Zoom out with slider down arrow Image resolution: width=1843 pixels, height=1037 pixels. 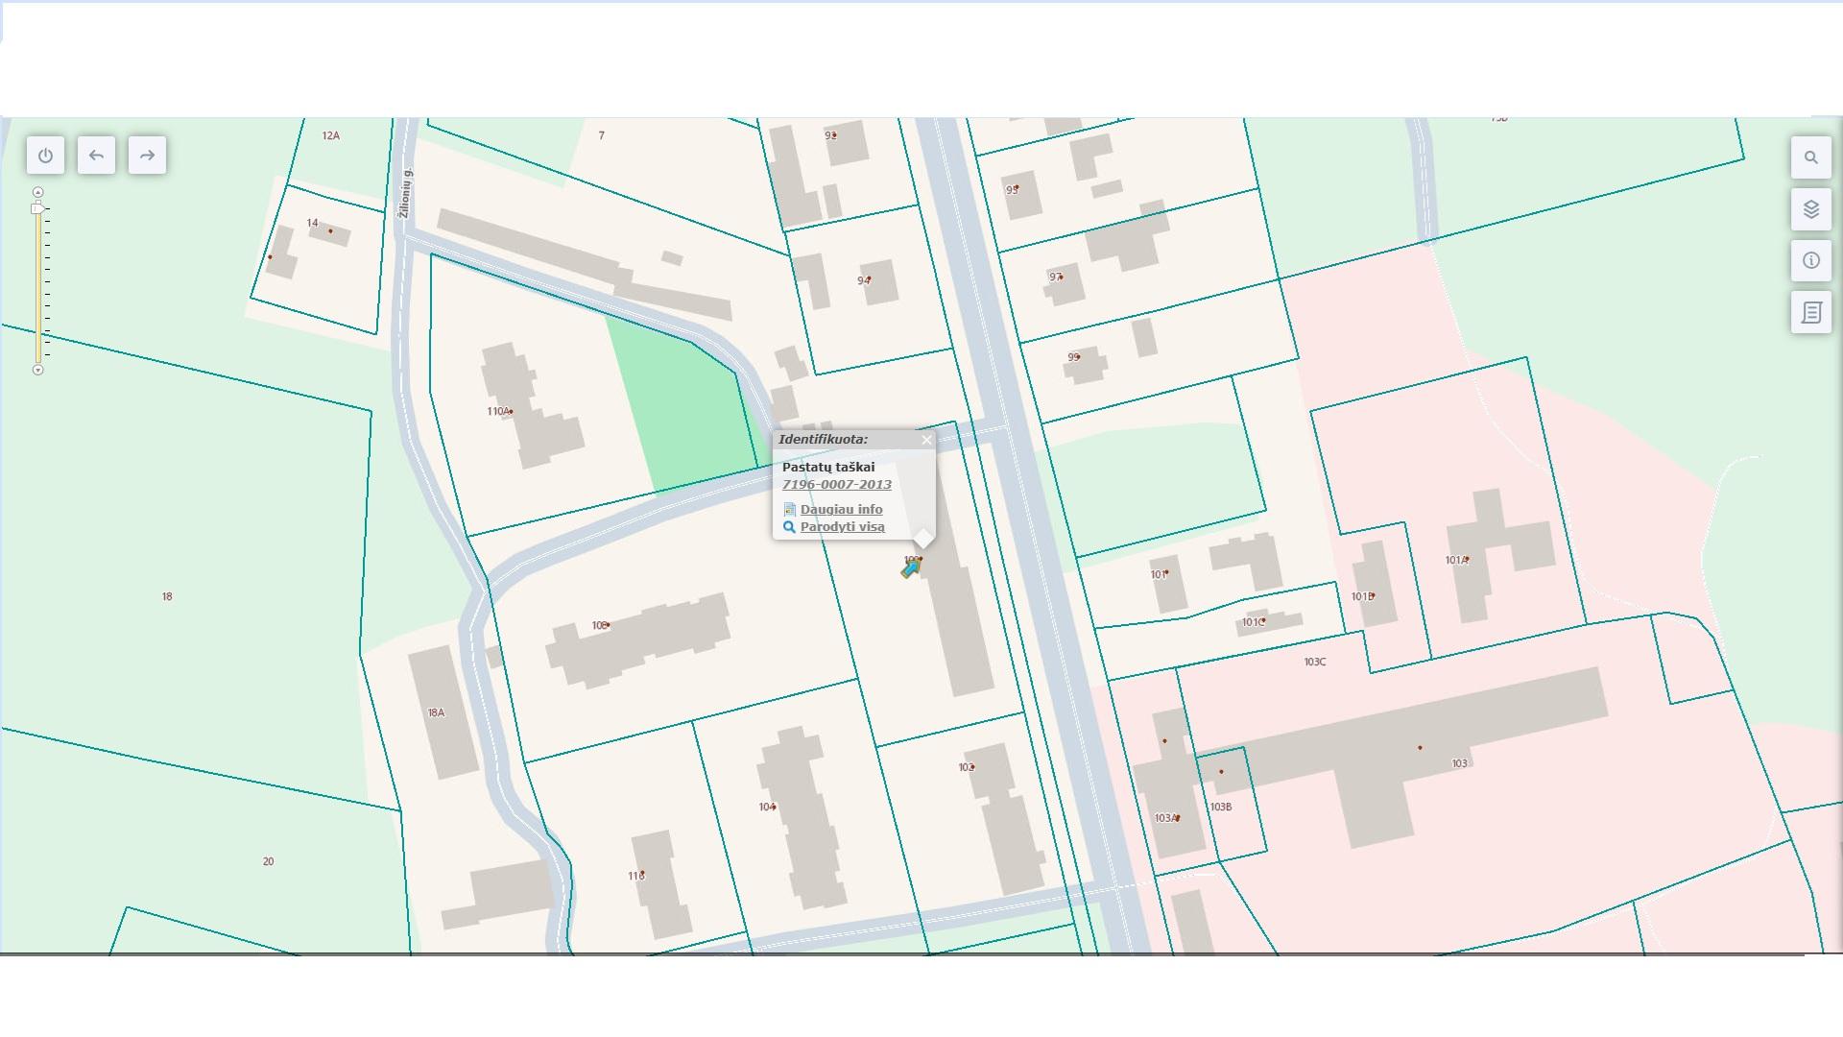tap(38, 370)
